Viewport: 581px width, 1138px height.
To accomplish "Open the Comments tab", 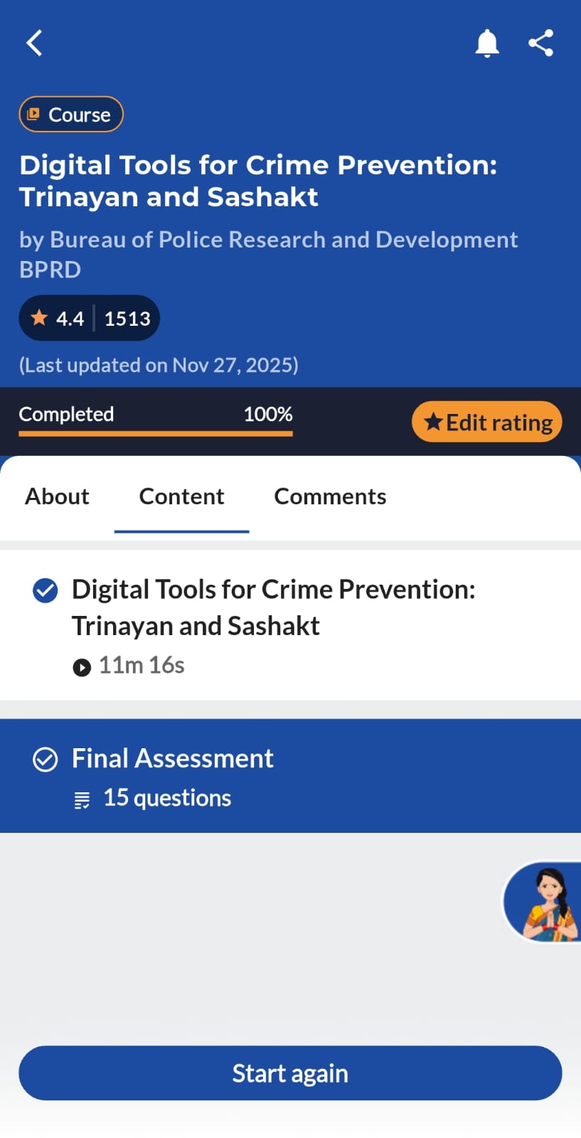I will (x=330, y=496).
